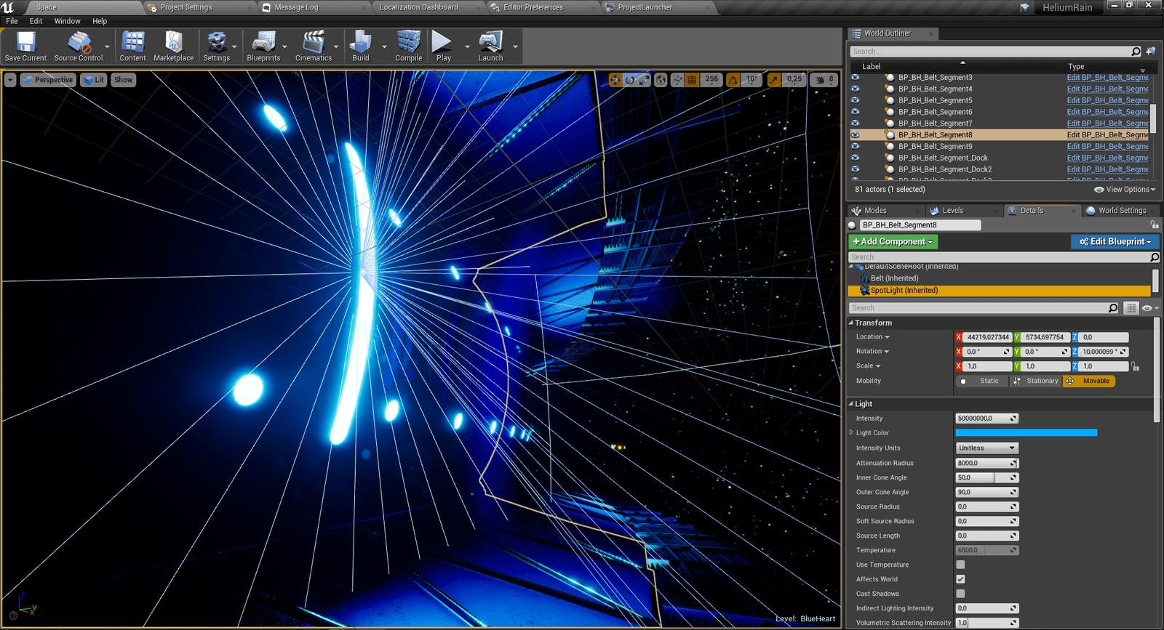1164x630 pixels.
Task: Open the File menu
Action: (x=12, y=21)
